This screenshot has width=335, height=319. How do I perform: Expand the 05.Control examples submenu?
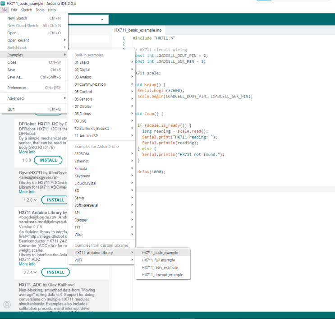[101, 92]
